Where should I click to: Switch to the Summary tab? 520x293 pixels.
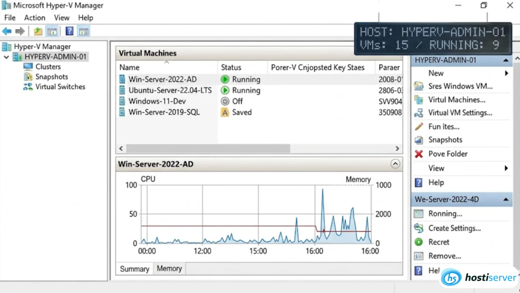click(134, 269)
